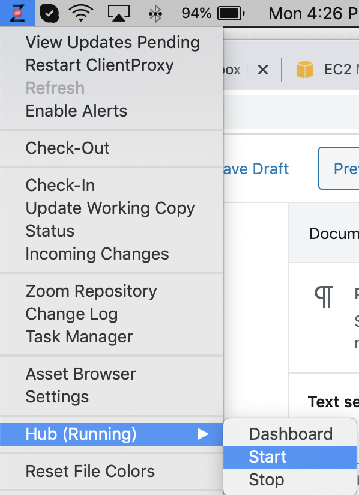
Task: Click the Zoom menu bar icon
Action: point(17,13)
